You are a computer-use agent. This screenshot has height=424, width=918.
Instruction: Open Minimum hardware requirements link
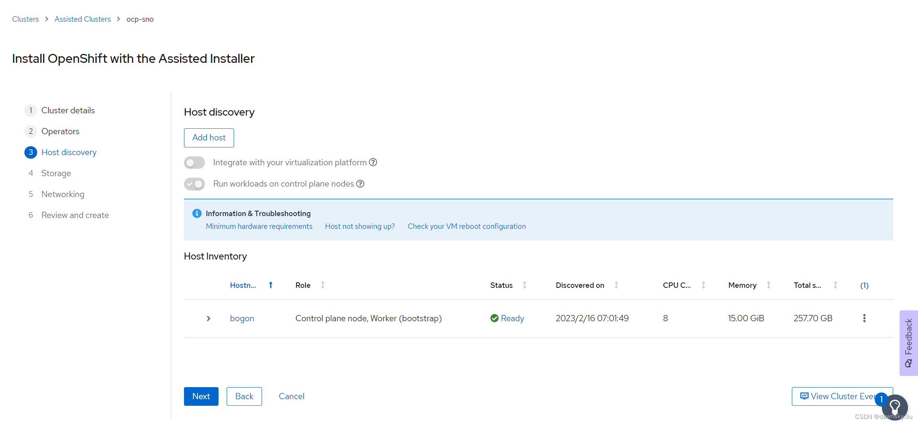259,226
